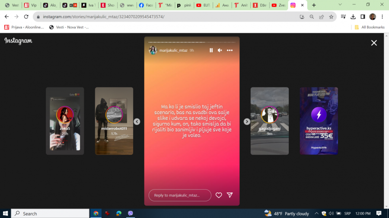Like the story with heart icon
The width and height of the screenshot is (389, 218).
(x=219, y=195)
